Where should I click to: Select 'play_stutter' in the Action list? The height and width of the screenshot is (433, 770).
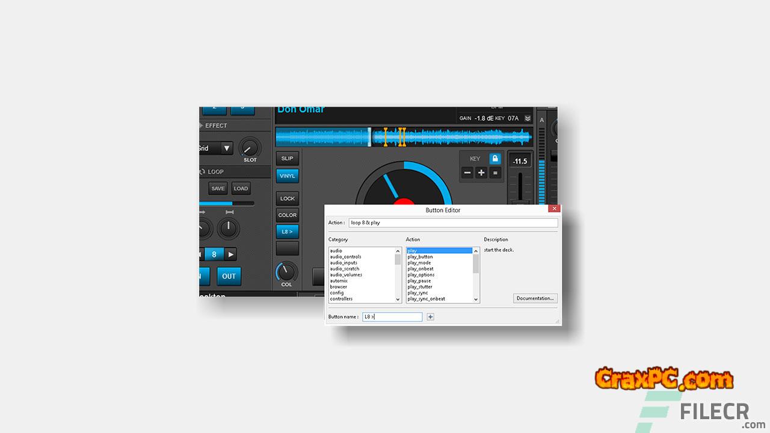420,287
